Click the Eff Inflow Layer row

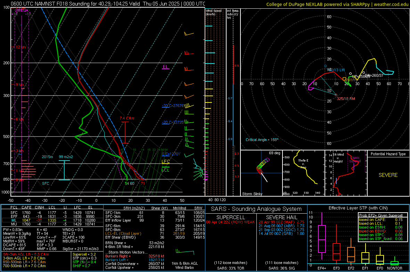(155, 220)
